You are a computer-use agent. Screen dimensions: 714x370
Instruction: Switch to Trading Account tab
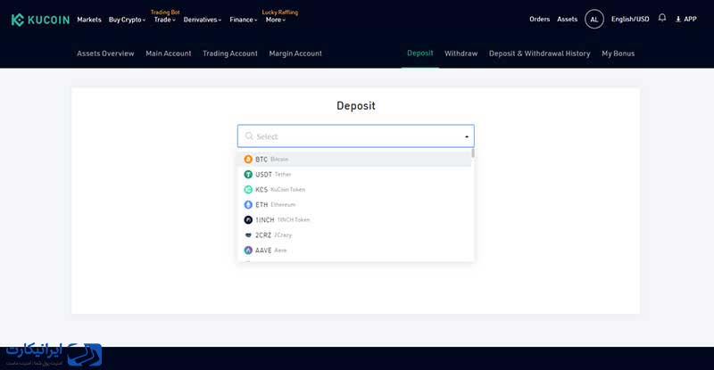point(230,53)
